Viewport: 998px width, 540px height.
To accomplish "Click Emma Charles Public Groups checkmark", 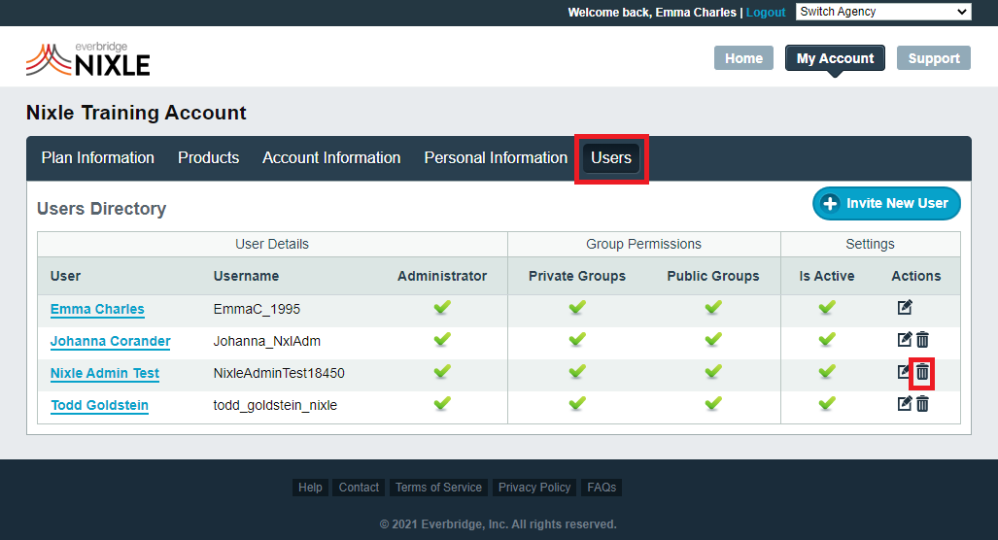I will click(x=713, y=308).
